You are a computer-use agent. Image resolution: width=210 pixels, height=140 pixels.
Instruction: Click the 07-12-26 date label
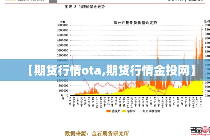point(132,103)
